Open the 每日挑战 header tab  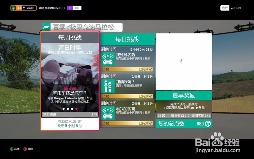pyautogui.click(x=127, y=39)
